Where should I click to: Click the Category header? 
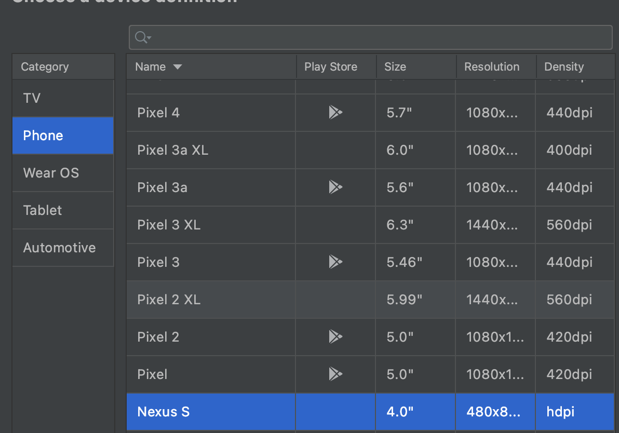pos(63,66)
